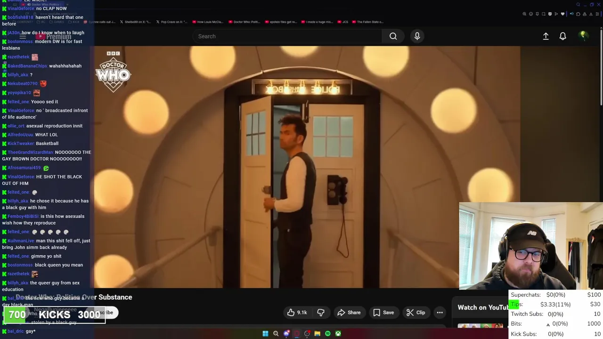
Task: Click the Share button
Action: [x=349, y=313]
